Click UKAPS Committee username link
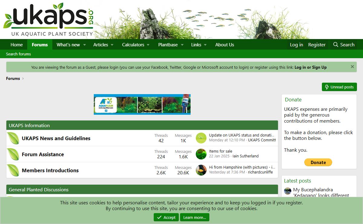 262,140
